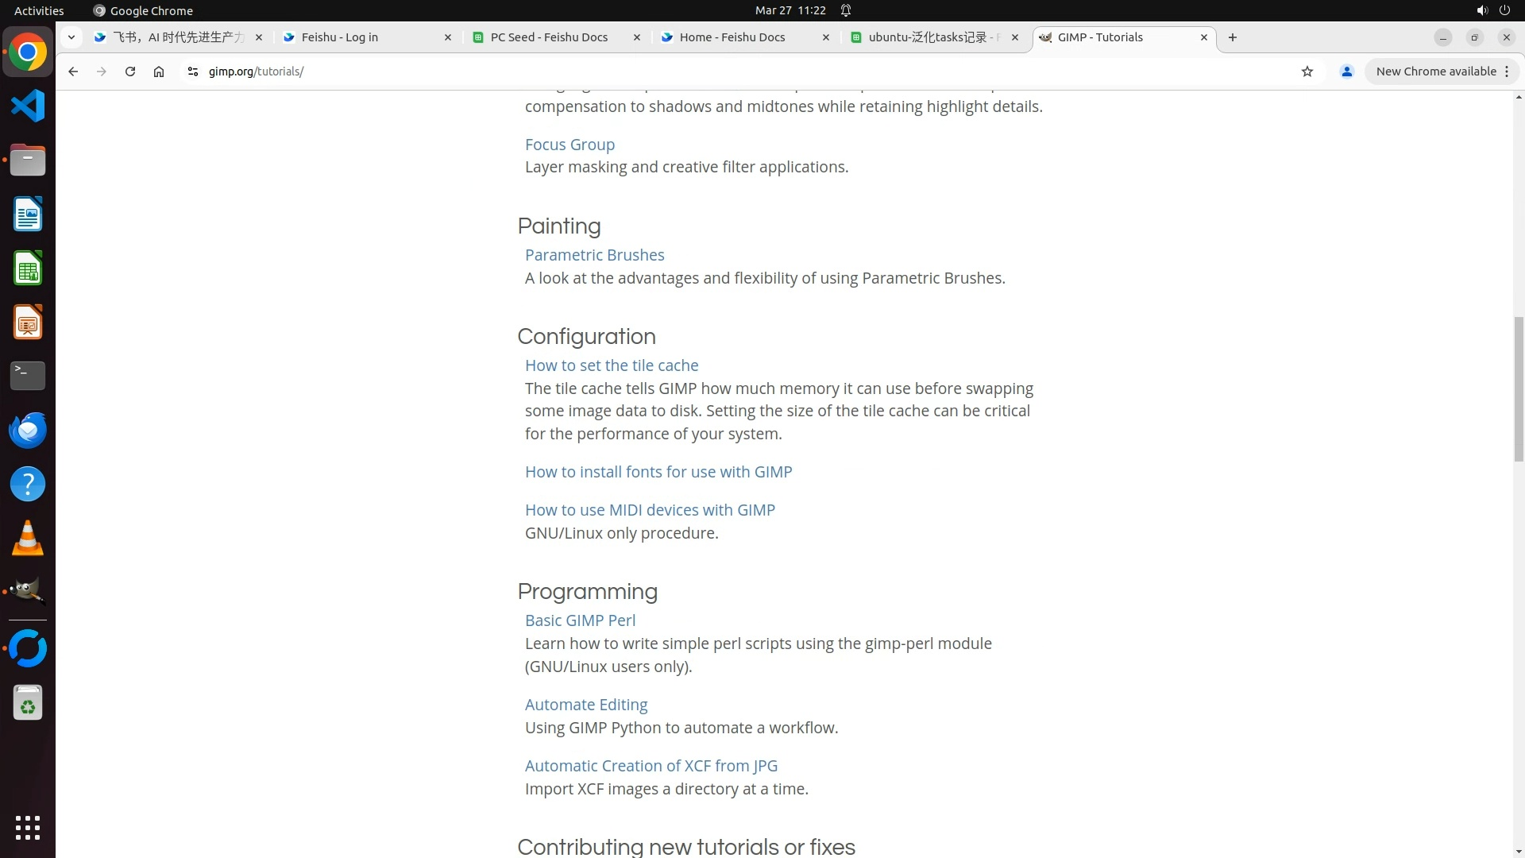Open the Basic GIMP Perl tutorial
The height and width of the screenshot is (858, 1525).
point(580,620)
